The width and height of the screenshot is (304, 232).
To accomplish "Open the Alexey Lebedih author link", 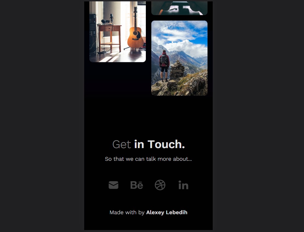I will point(167,213).
